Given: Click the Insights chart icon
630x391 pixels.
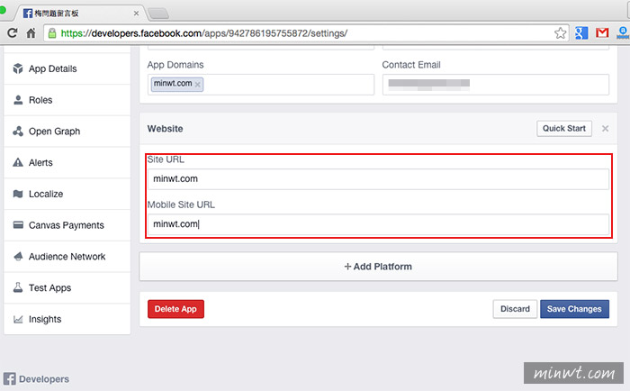Looking at the screenshot, I should [x=18, y=320].
